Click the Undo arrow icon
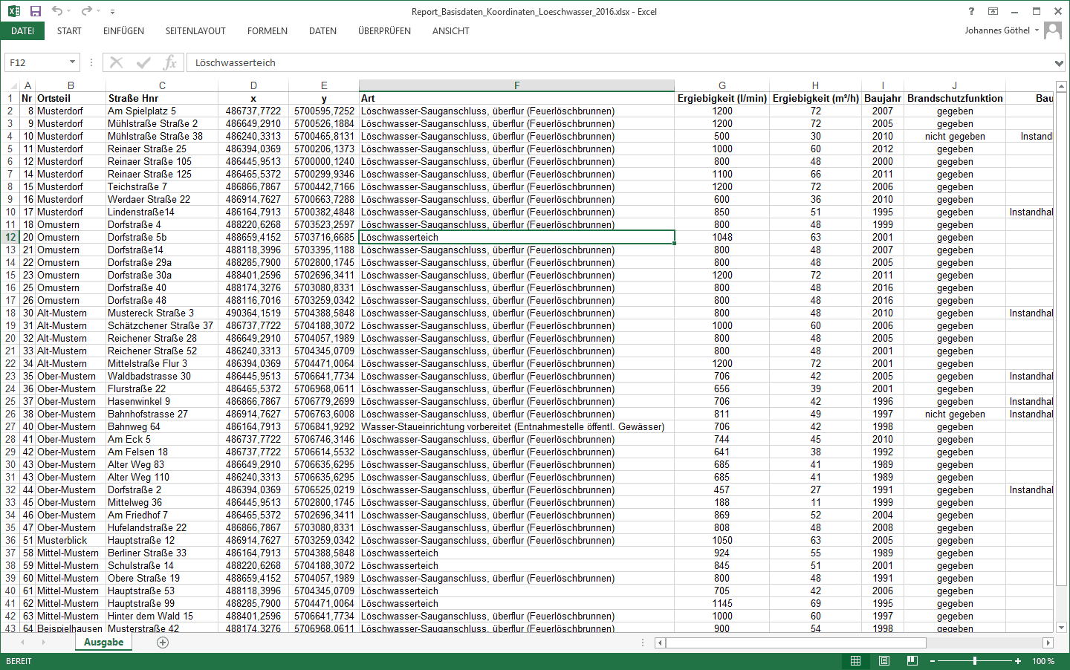This screenshot has height=670, width=1070. (57, 11)
